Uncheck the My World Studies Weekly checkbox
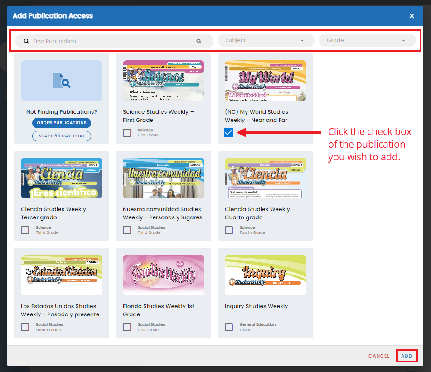The width and height of the screenshot is (431, 372). coord(228,132)
